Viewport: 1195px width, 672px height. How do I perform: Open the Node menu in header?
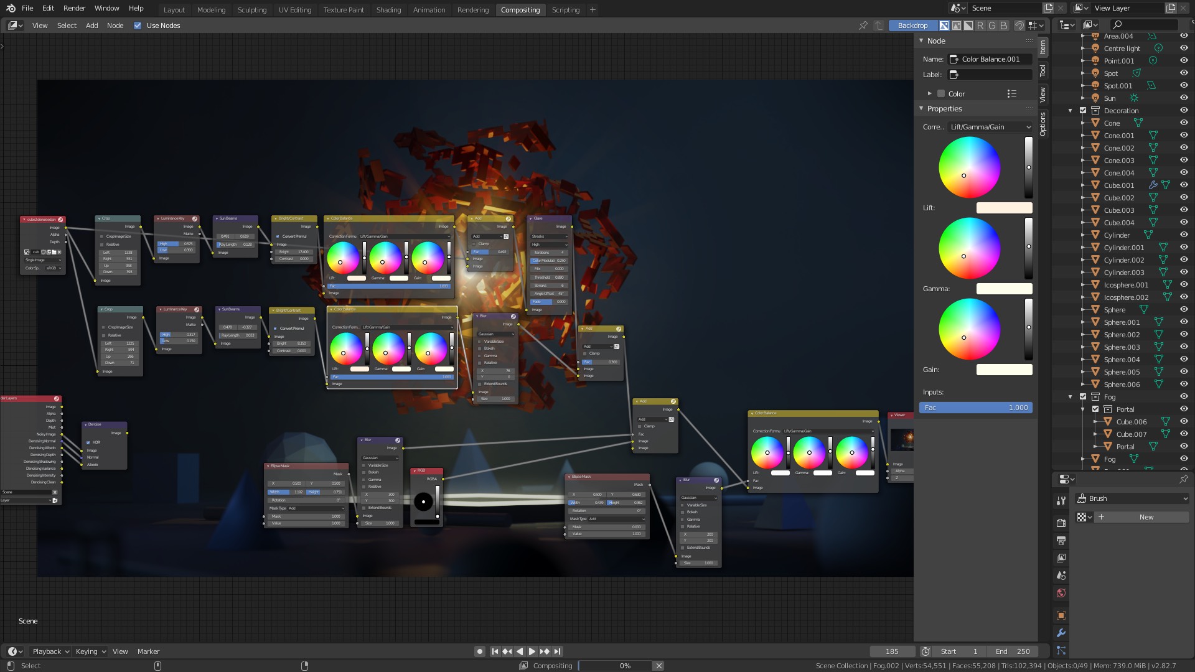pos(115,26)
